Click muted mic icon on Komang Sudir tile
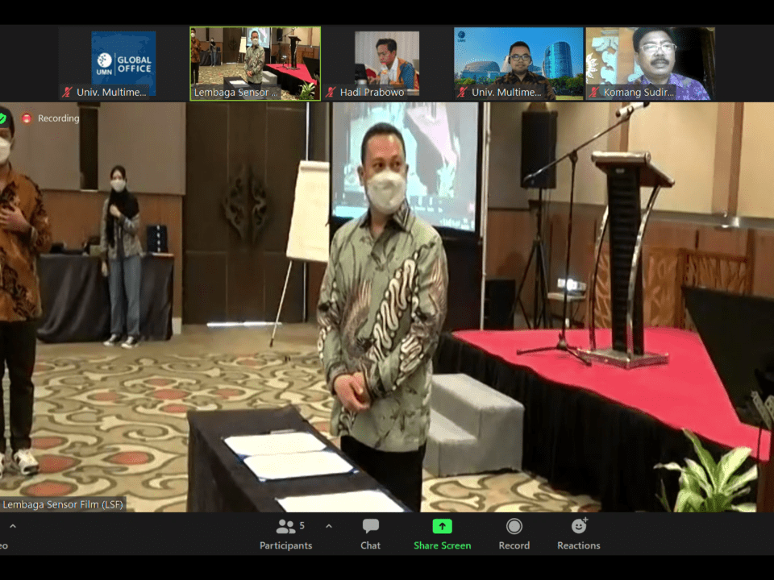This screenshot has width=774, height=580. [594, 93]
